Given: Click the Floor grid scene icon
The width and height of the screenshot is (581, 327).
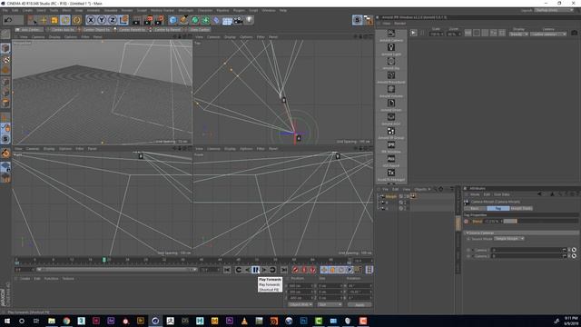Looking at the screenshot, I should pyautogui.click(x=227, y=20).
